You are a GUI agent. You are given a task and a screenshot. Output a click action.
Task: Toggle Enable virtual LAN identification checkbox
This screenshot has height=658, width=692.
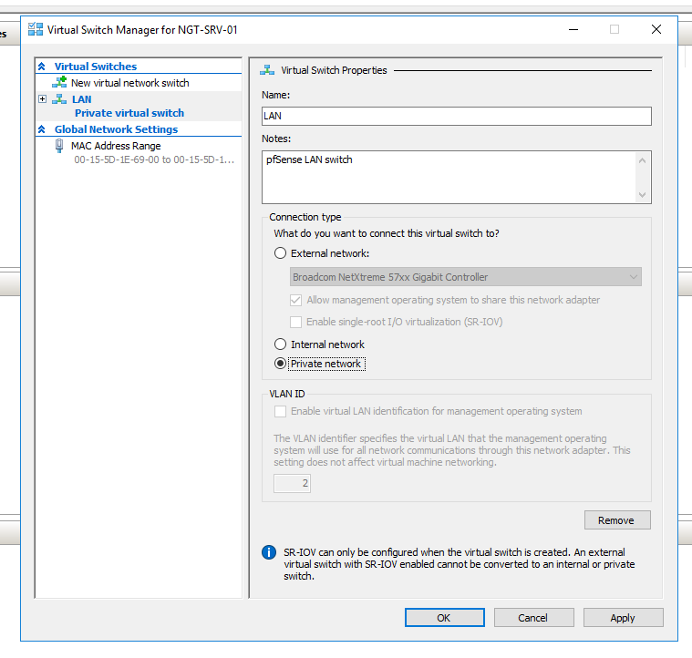280,411
